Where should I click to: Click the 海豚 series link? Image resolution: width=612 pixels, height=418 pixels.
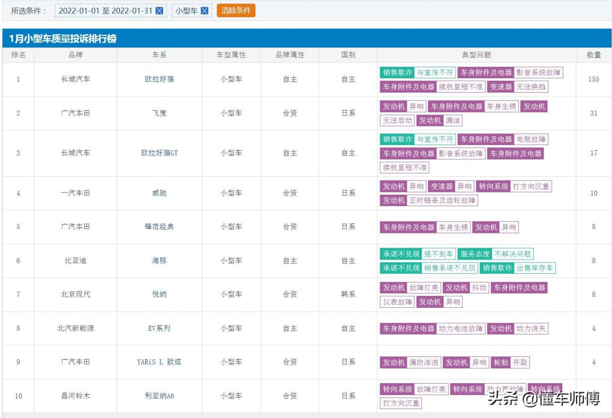tap(159, 261)
